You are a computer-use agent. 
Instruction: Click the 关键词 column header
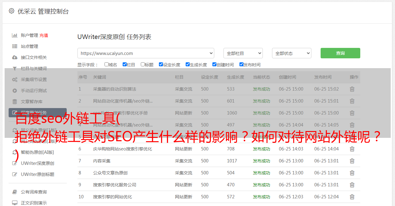tap(100, 77)
